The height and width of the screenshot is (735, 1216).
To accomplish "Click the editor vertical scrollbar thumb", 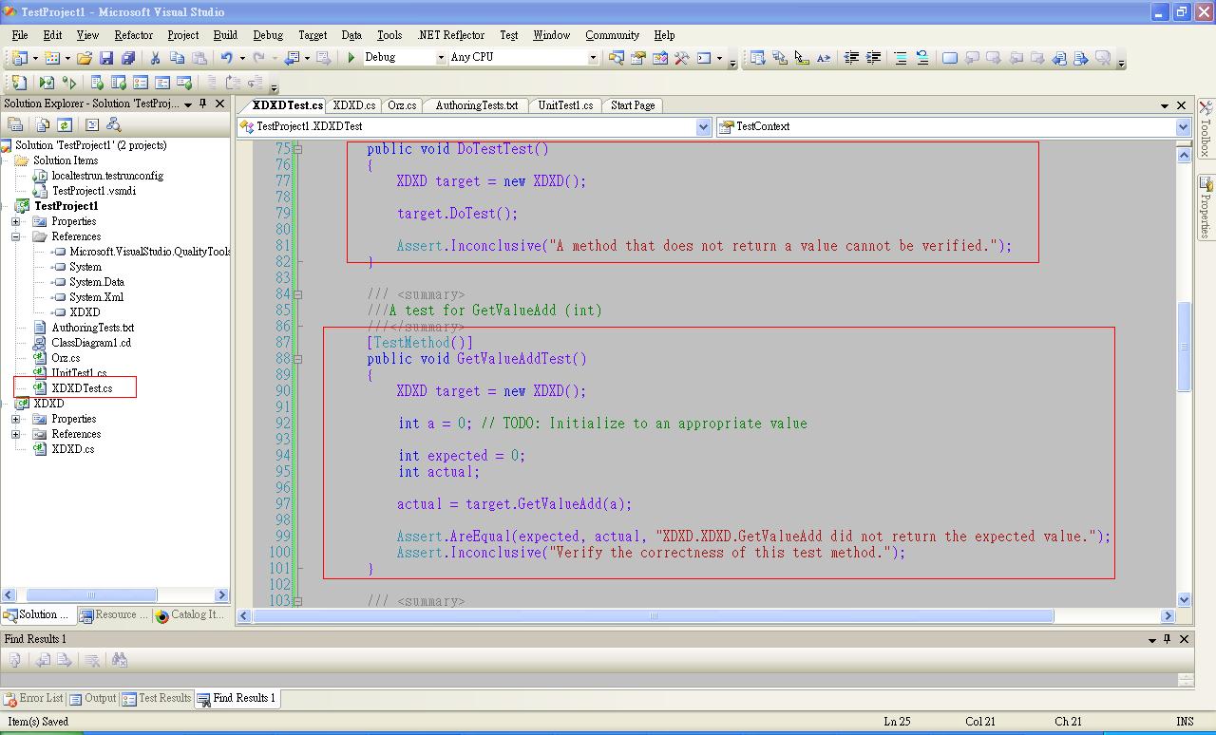I will 1184,346.
